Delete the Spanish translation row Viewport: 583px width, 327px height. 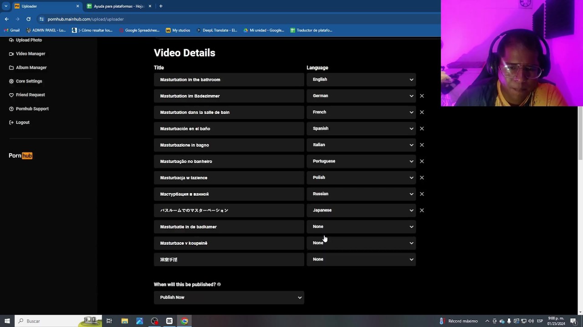point(422,129)
